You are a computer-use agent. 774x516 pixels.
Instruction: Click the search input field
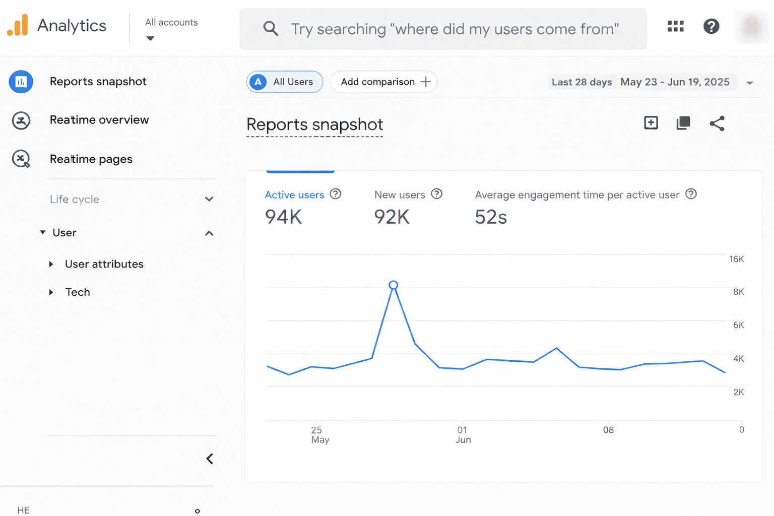pyautogui.click(x=454, y=29)
